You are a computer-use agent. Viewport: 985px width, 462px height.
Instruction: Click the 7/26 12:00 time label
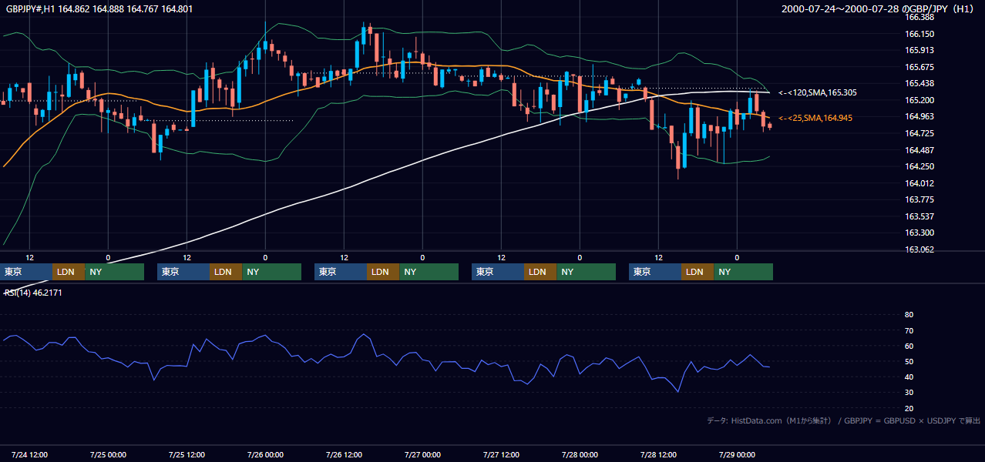(x=344, y=454)
